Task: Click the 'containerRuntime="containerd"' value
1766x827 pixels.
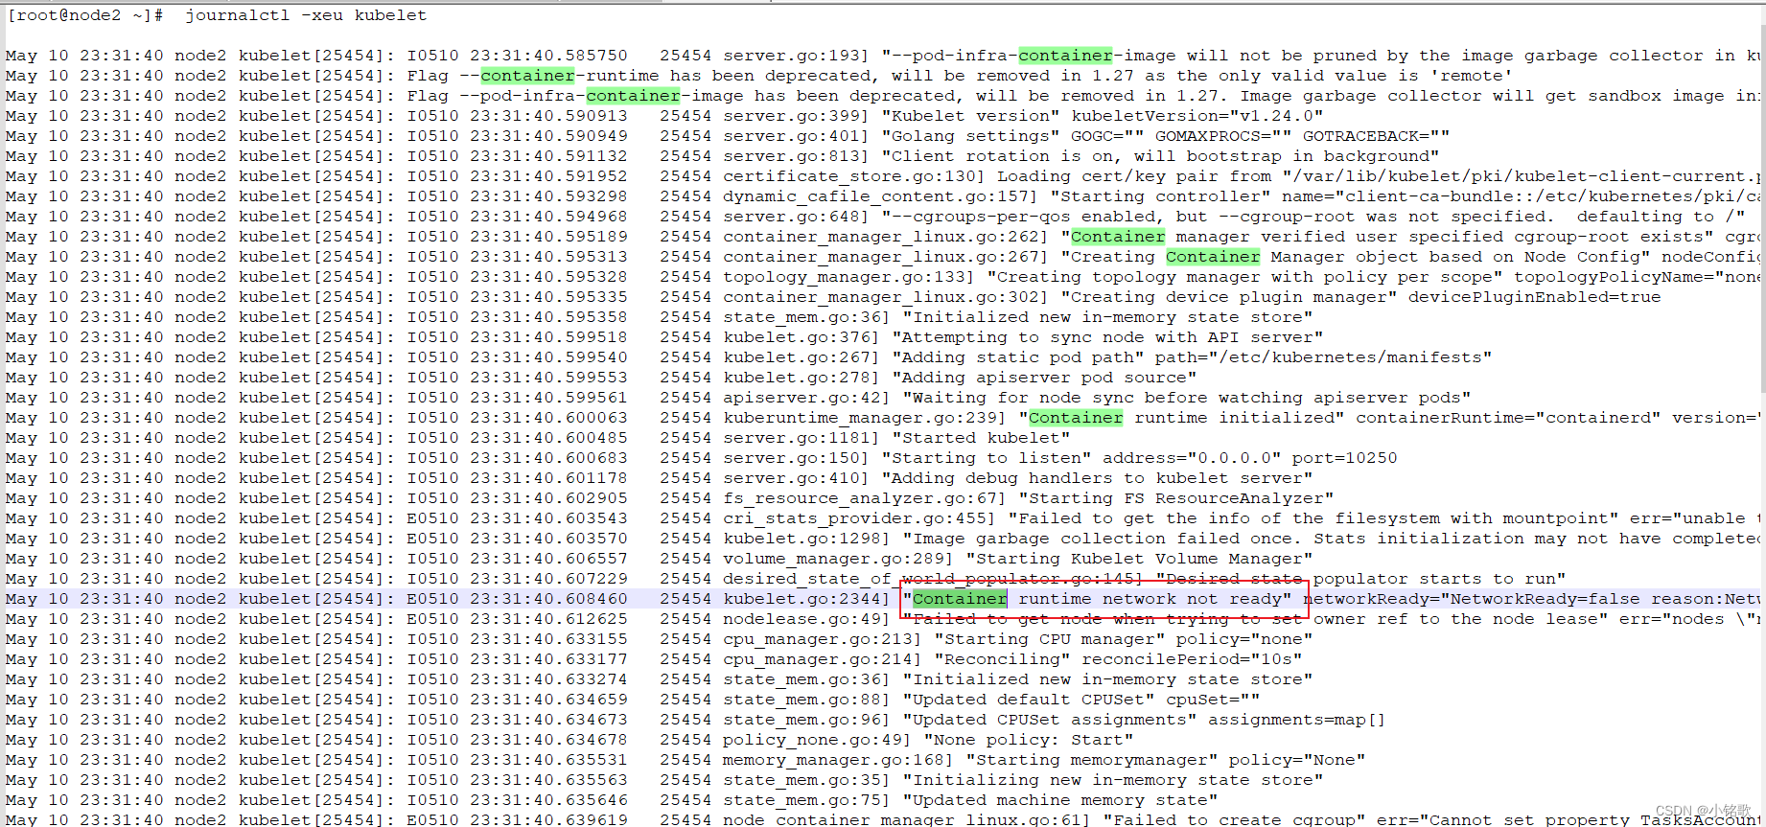Action: (x=1508, y=418)
